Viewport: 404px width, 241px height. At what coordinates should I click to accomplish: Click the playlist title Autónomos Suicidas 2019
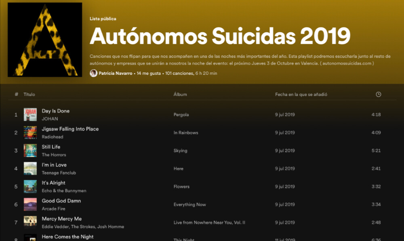click(220, 36)
